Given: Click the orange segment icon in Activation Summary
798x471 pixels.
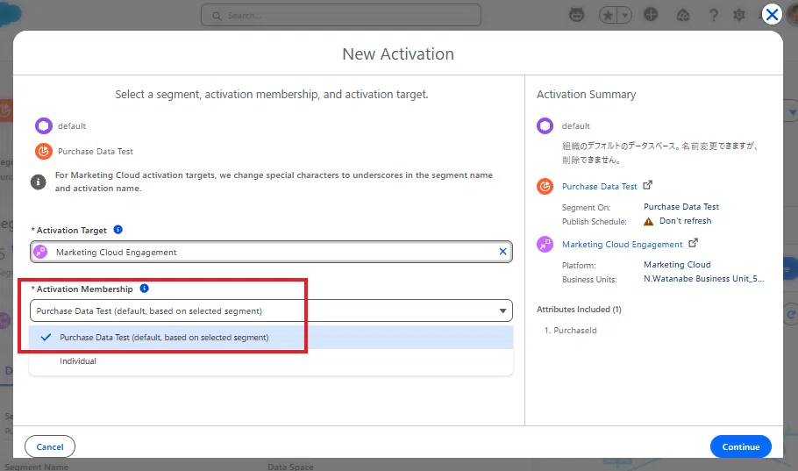Looking at the screenshot, I should coord(545,186).
